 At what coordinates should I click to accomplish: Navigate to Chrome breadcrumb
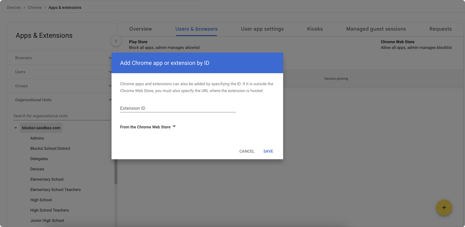tap(35, 7)
